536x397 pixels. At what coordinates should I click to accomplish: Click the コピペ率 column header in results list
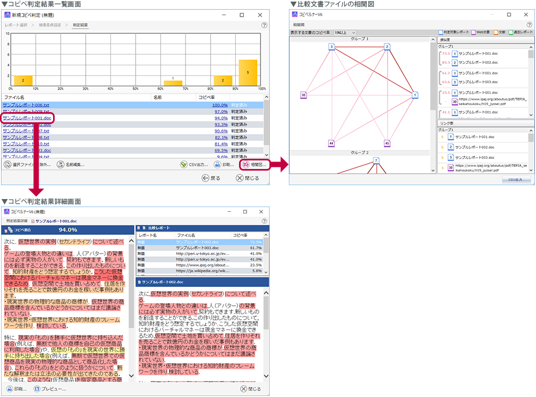click(x=206, y=98)
